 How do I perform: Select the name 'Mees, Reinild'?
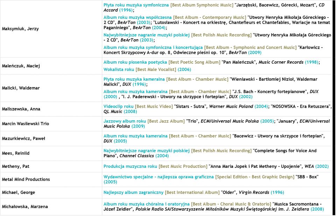click(x=16, y=153)
